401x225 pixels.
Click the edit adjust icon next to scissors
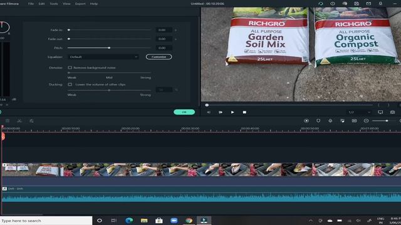pos(31,121)
